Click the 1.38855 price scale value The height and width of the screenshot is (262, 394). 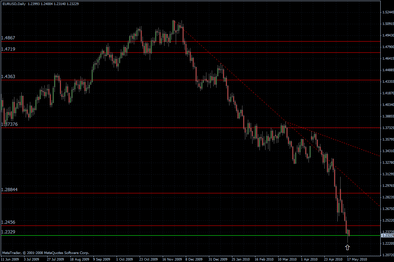point(388,116)
